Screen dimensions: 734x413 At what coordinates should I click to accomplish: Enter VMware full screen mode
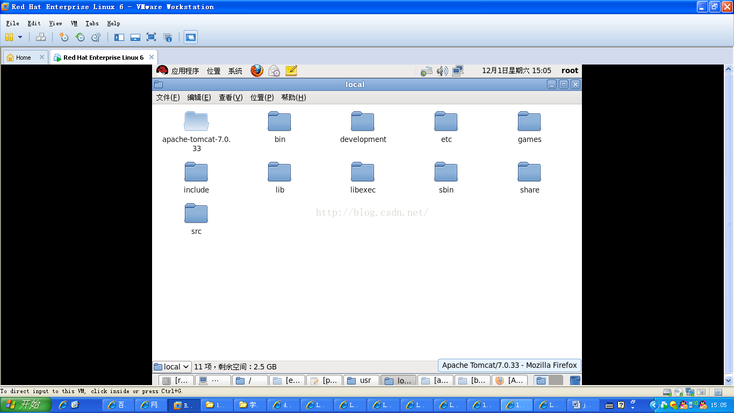click(151, 37)
